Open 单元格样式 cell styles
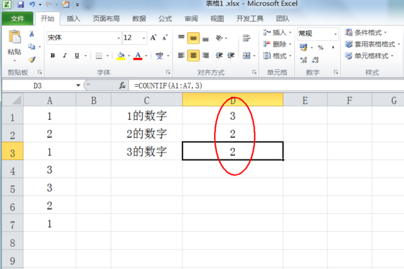The width and height of the screenshot is (404, 269). (369, 56)
